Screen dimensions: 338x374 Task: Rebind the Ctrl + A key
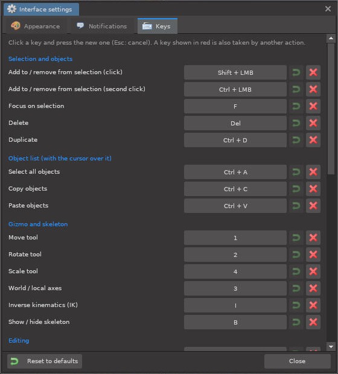click(x=235, y=172)
